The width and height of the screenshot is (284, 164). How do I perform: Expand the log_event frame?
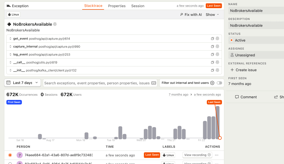tap(10, 54)
